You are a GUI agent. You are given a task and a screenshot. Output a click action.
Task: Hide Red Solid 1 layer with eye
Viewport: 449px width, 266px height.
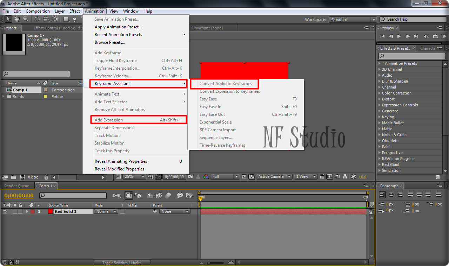(x=5, y=211)
